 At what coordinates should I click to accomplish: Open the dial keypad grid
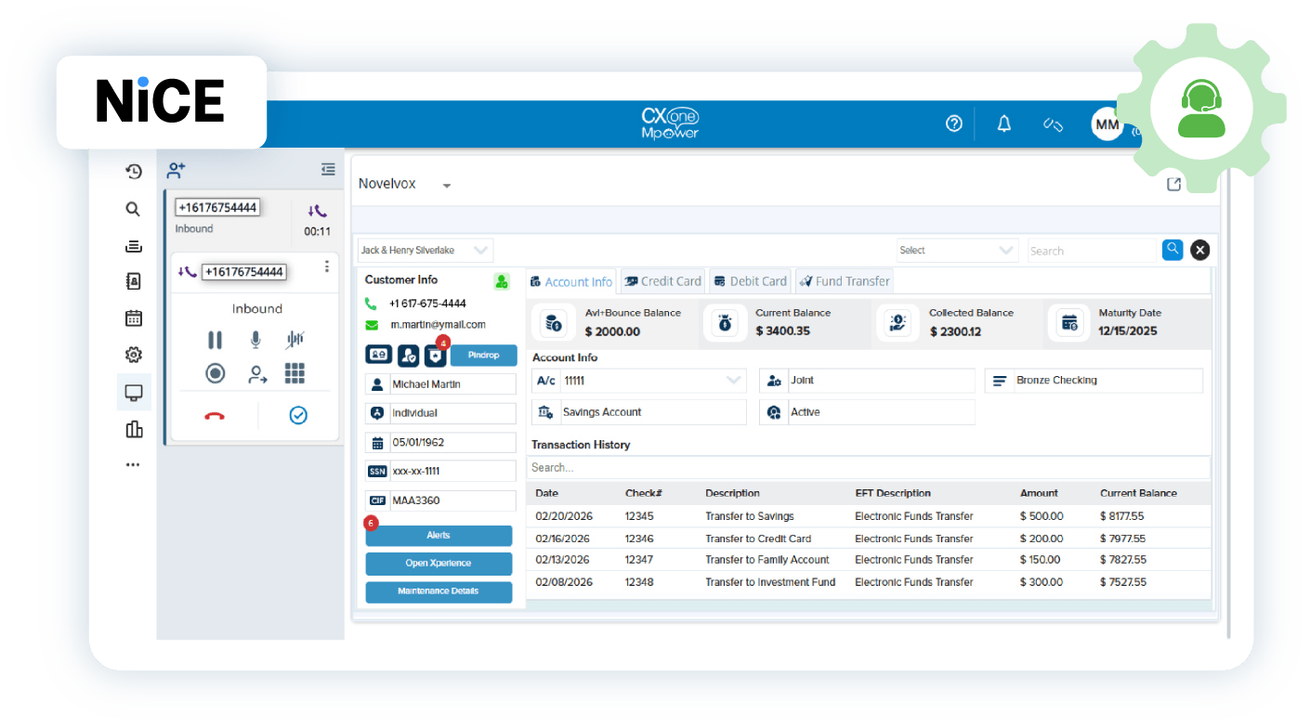point(295,373)
